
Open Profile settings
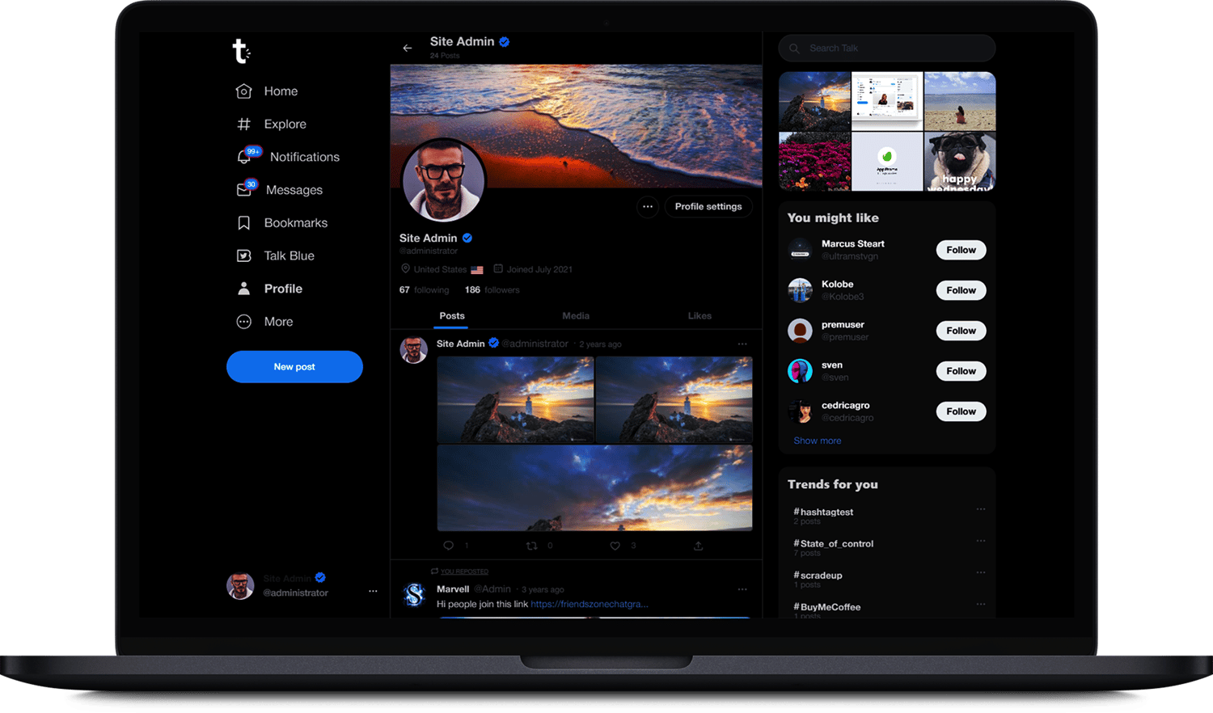[708, 207]
